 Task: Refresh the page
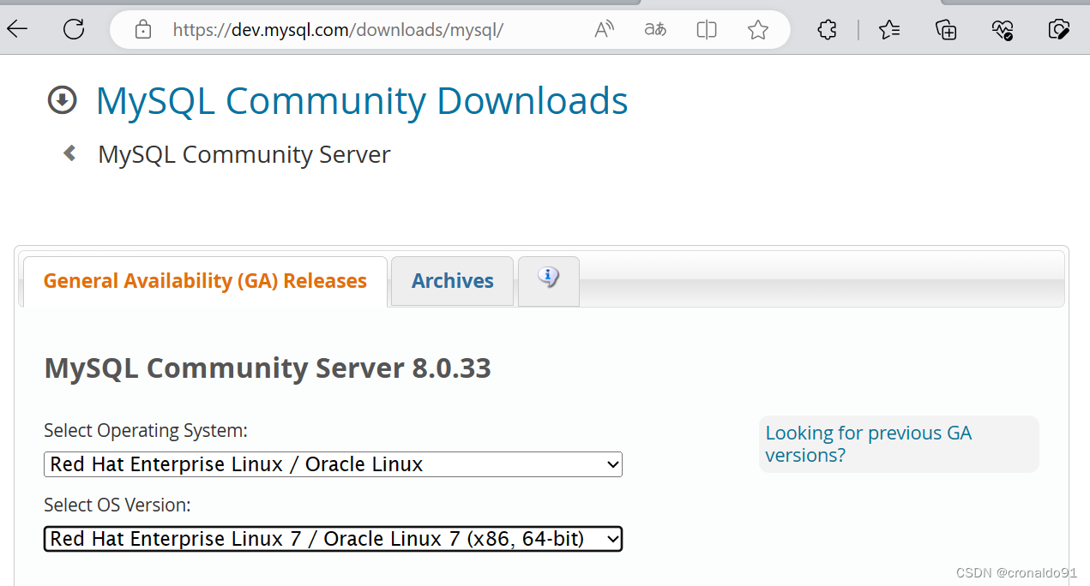point(73,28)
